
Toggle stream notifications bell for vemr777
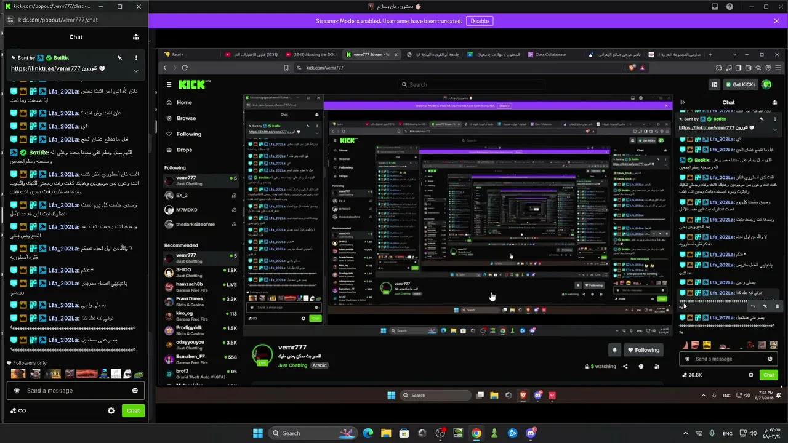point(614,350)
